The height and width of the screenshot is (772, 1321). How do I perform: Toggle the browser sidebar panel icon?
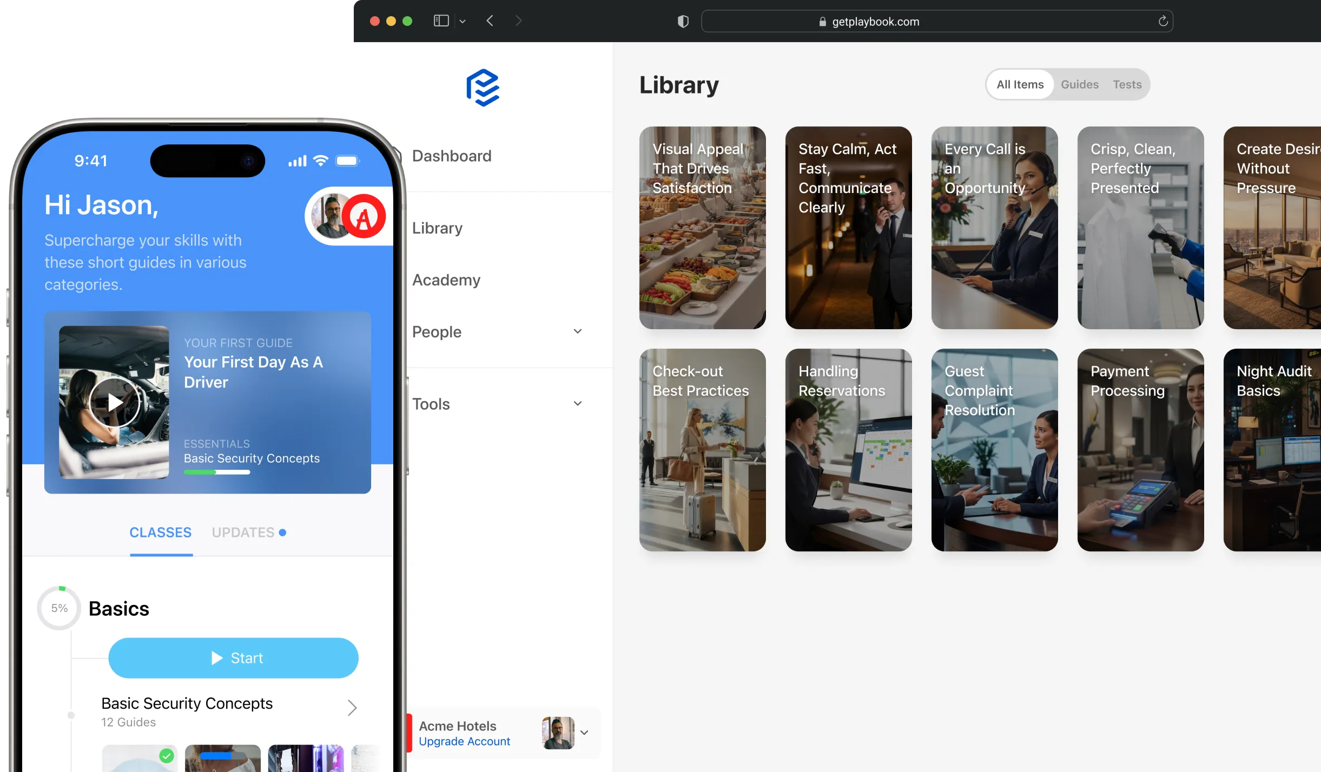(440, 21)
